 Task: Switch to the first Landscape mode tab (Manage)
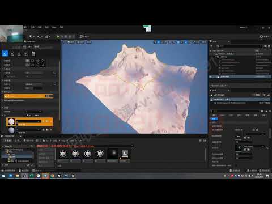[24, 46]
